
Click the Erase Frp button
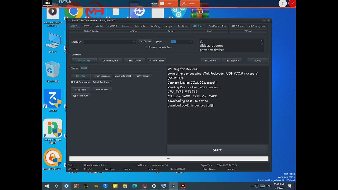[x=81, y=76]
